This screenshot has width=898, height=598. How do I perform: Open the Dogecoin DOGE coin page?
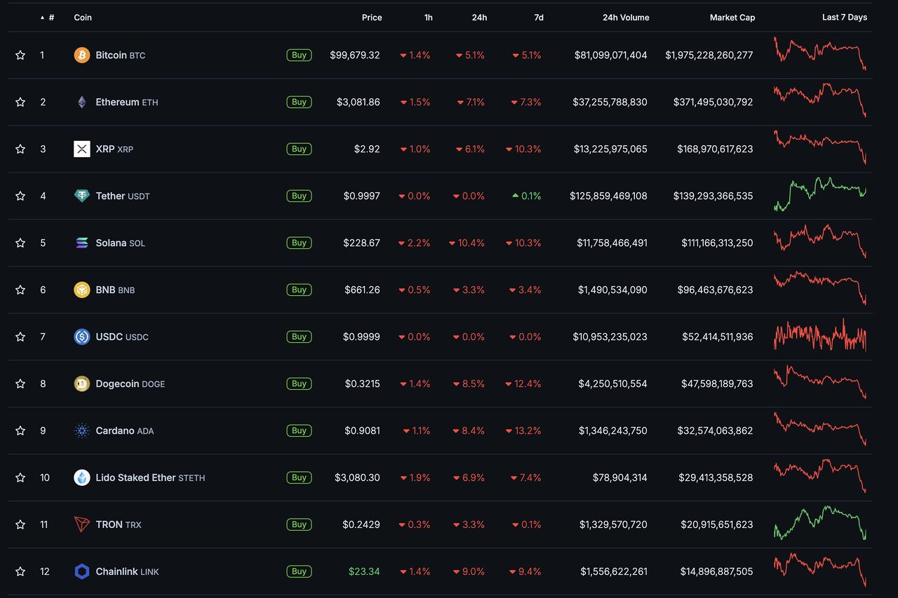point(130,383)
